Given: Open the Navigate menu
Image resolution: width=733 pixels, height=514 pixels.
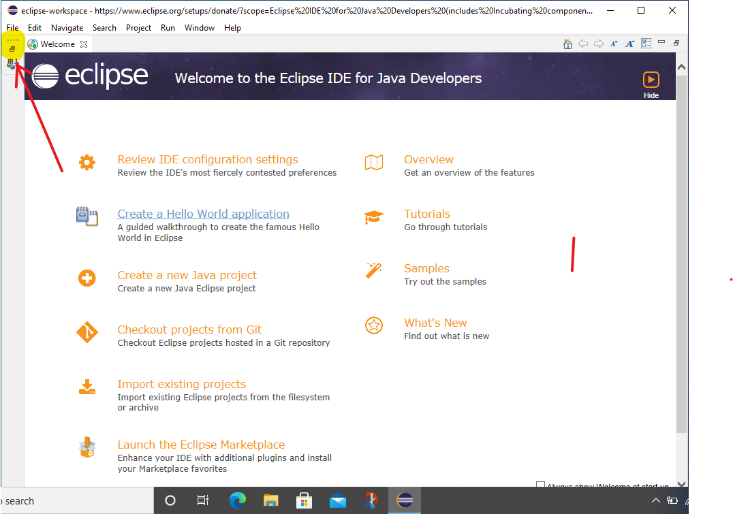Looking at the screenshot, I should [67, 28].
